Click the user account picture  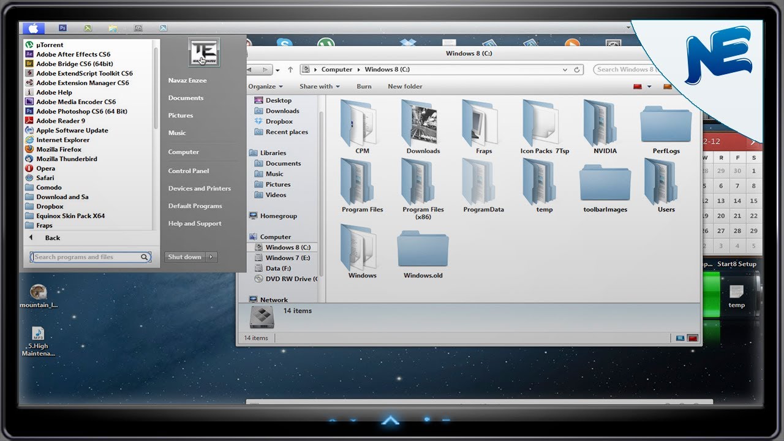coord(204,52)
